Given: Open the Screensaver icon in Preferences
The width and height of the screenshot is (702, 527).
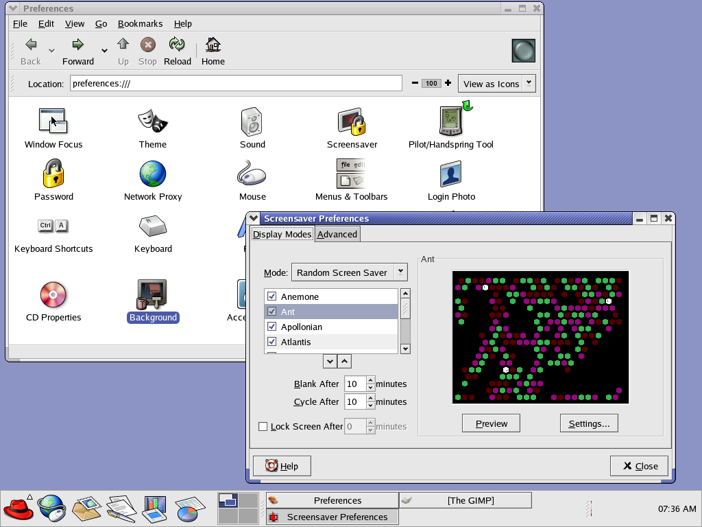Looking at the screenshot, I should pos(352,121).
